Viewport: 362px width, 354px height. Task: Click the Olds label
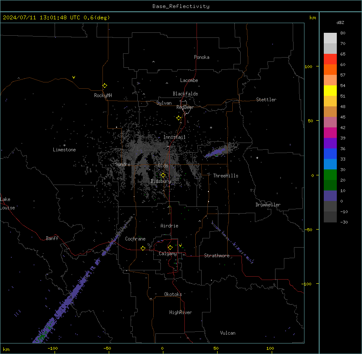[x=163, y=166]
